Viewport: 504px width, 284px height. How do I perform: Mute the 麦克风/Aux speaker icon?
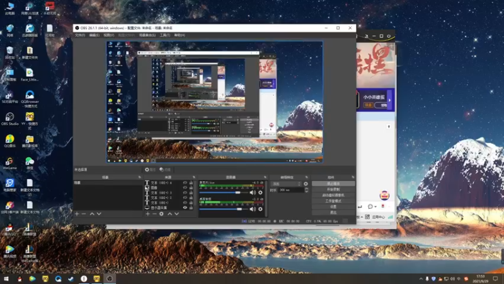253,192
